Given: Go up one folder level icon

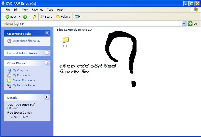Looking at the screenshot, I should (35, 17).
